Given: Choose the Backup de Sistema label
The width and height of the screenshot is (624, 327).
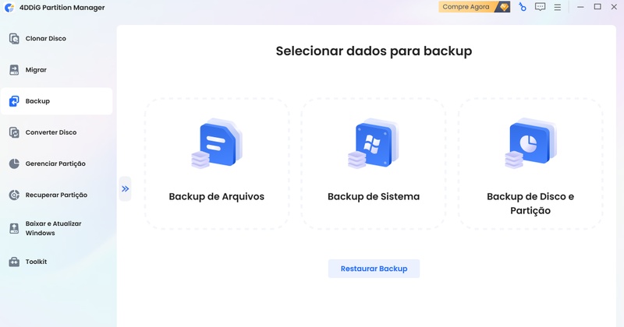Looking at the screenshot, I should pyautogui.click(x=374, y=197).
